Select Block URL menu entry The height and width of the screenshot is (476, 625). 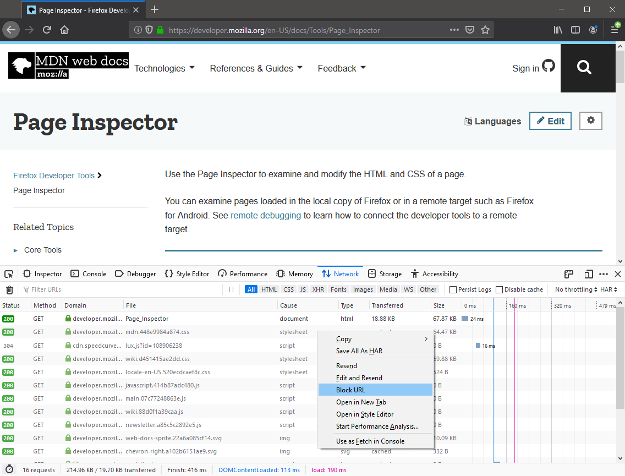click(375, 390)
